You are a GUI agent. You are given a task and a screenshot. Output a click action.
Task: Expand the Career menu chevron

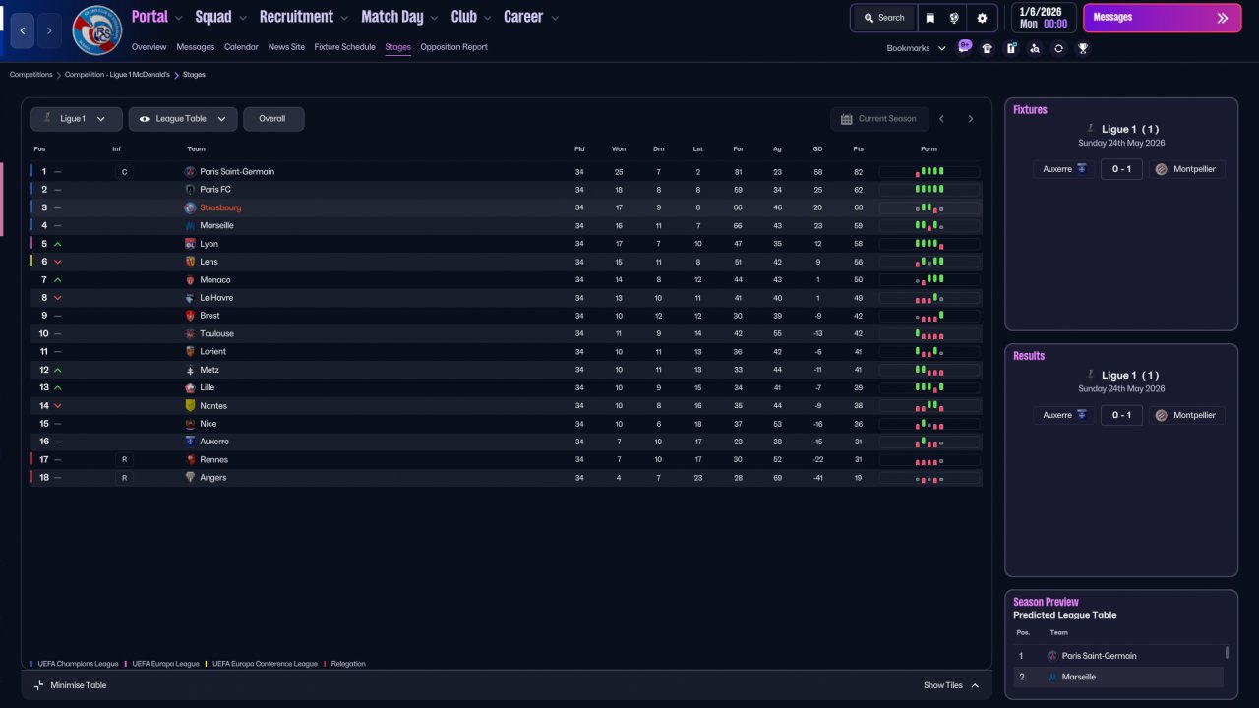tap(555, 18)
